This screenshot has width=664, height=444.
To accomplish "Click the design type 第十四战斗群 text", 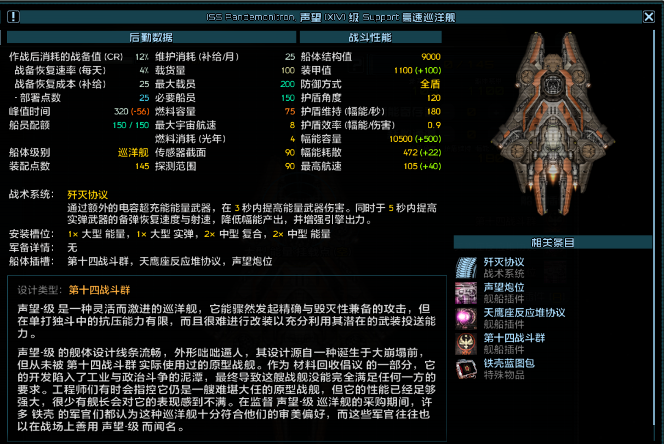I will click(100, 290).
